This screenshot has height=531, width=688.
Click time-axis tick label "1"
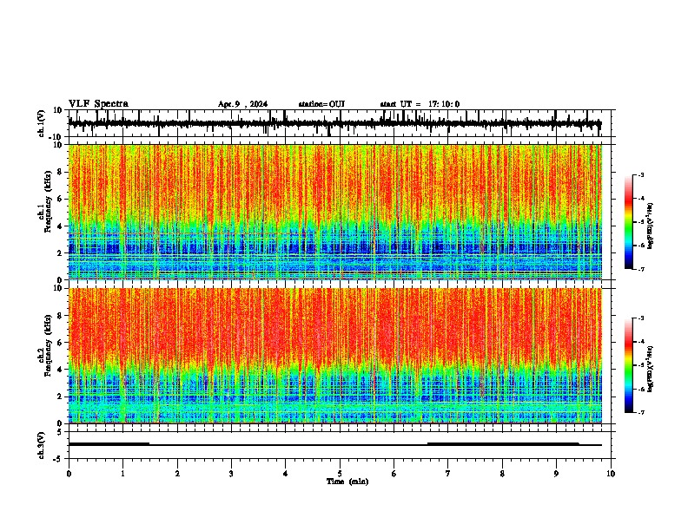pyautogui.click(x=122, y=474)
